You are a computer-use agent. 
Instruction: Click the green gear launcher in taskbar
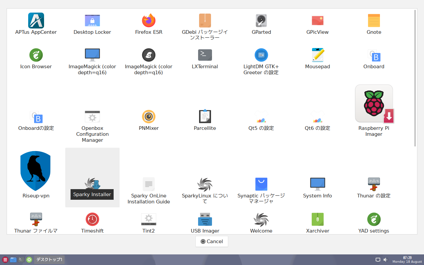pyautogui.click(x=29, y=260)
